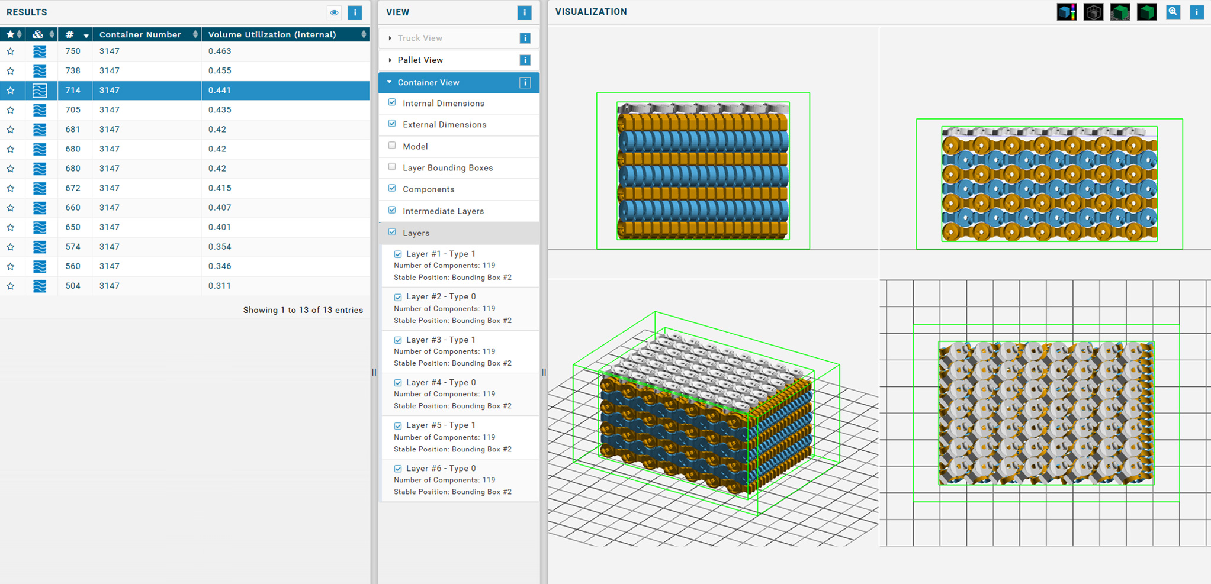The width and height of the screenshot is (1211, 584).
Task: Star the result row with 504 components
Action: pyautogui.click(x=11, y=286)
